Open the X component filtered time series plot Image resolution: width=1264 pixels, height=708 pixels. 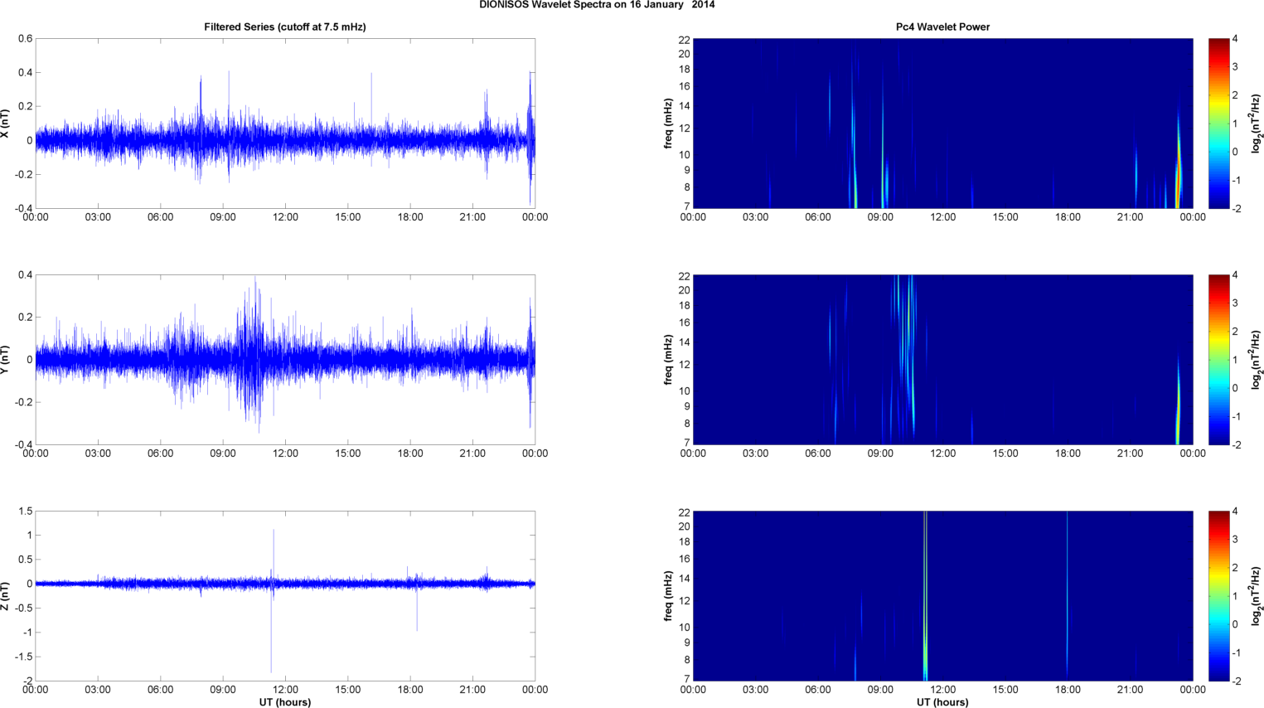tap(285, 124)
